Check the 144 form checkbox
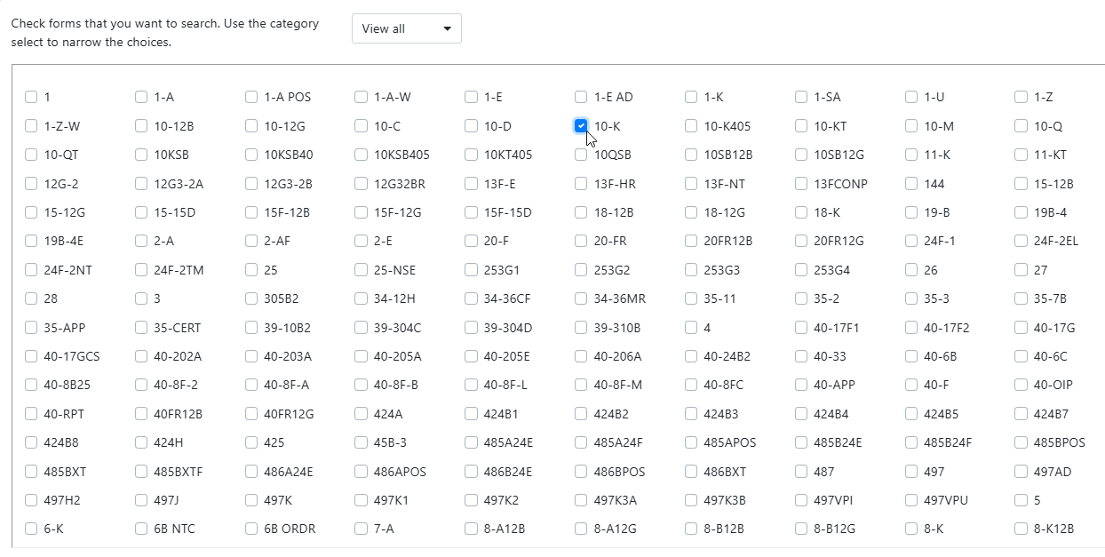Screen dimensions: 1105x557 point(910,183)
